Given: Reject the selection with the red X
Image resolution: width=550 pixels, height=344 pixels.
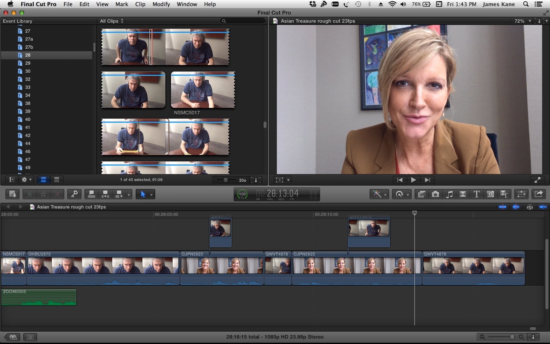Looking at the screenshot, I should click(57, 194).
